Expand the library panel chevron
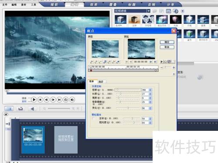 [x=183, y=11]
